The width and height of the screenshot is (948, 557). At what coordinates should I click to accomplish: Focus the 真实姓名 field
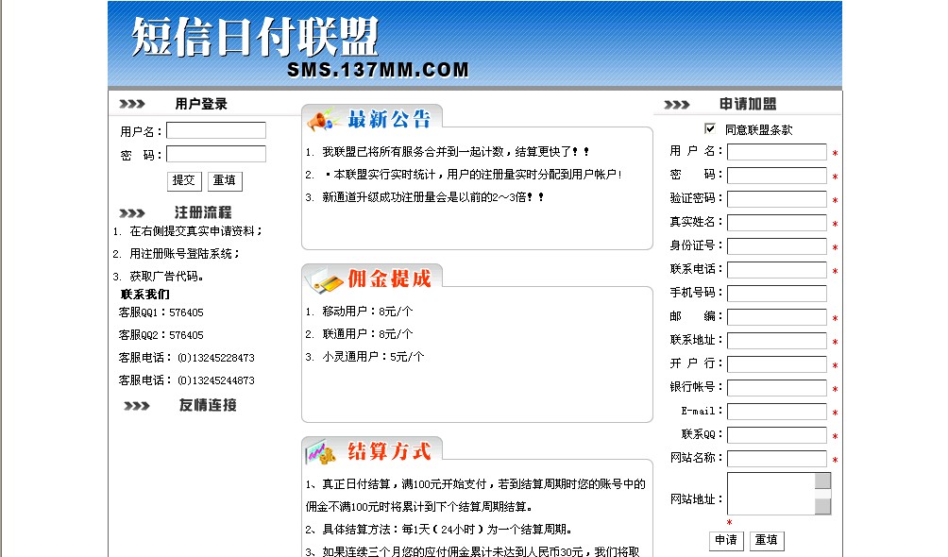point(776,223)
